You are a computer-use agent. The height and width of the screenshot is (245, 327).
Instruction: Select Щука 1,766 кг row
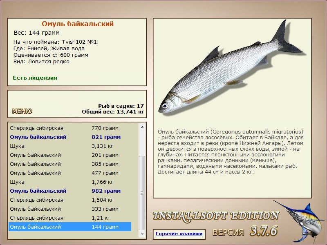point(70,182)
